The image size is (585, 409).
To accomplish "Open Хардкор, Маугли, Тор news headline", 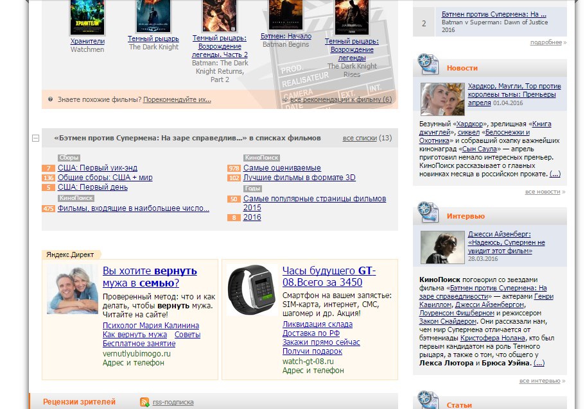I will [514, 94].
